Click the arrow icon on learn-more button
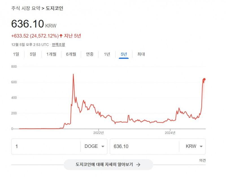This screenshot has width=226, height=177. (138, 165)
